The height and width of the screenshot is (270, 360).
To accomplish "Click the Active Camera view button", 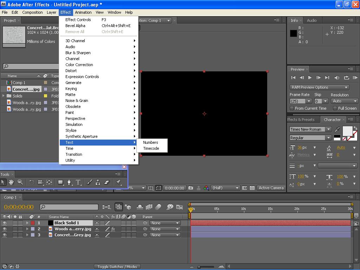I will (x=271, y=188).
